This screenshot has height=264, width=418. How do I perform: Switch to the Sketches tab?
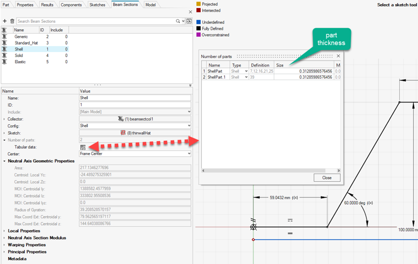tap(97, 5)
